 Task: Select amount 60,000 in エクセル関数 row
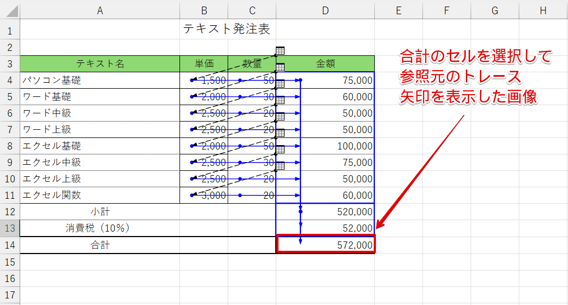coord(325,195)
